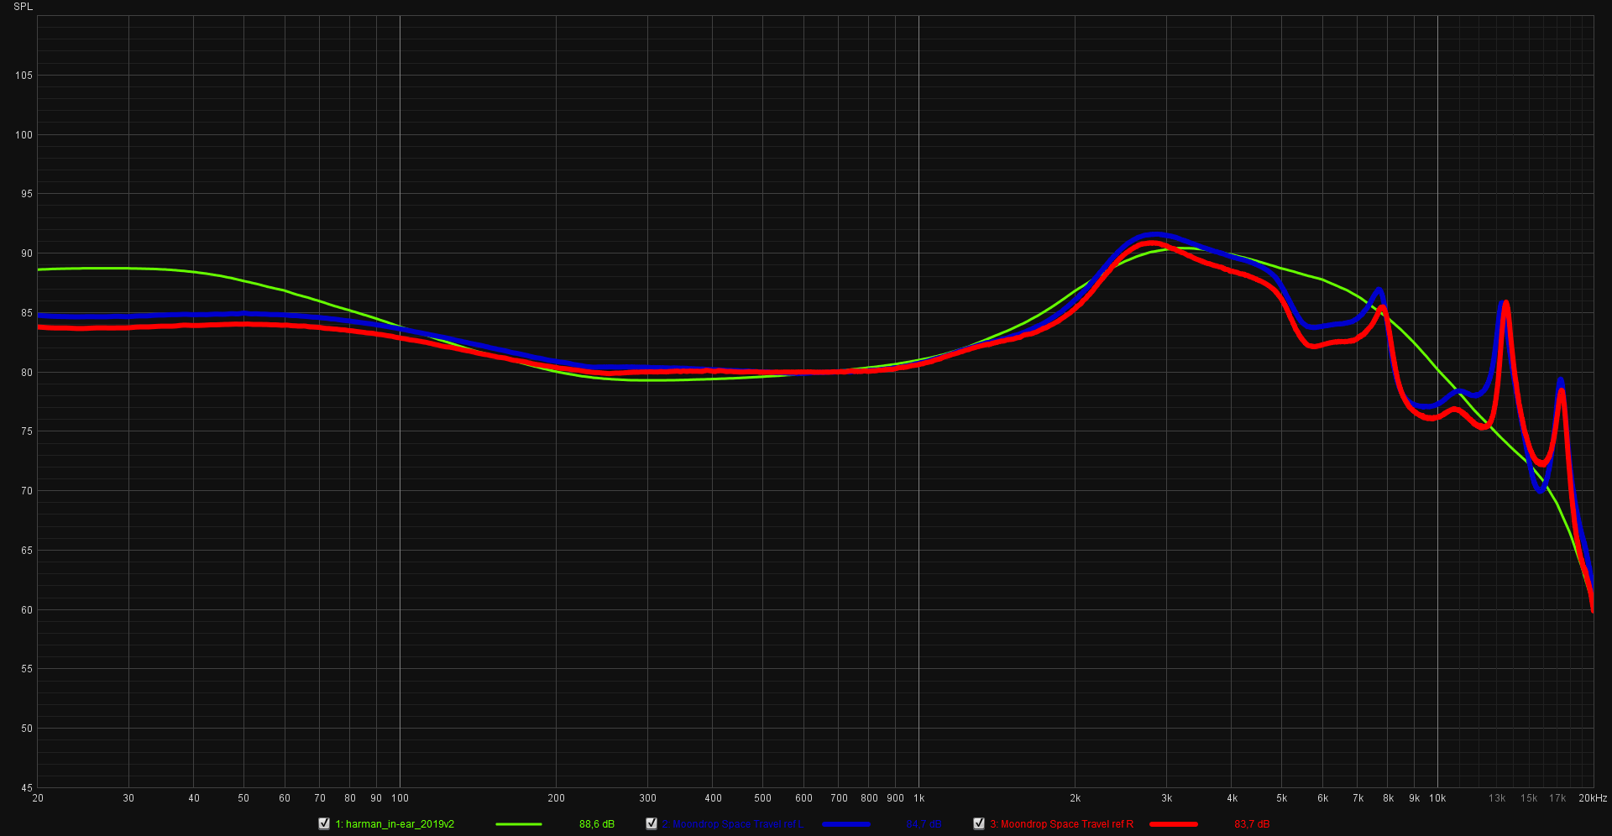Screen dimensions: 1612x836
Task: Click the 20 Hz label at axis start
Action: pyautogui.click(x=38, y=798)
